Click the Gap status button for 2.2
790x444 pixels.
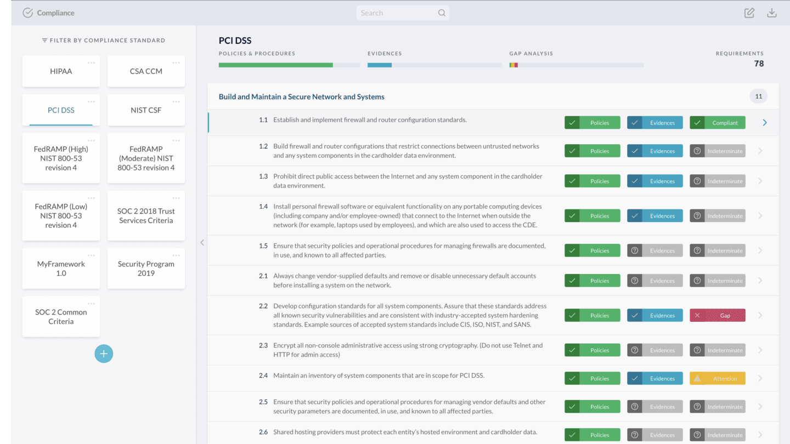[718, 316]
